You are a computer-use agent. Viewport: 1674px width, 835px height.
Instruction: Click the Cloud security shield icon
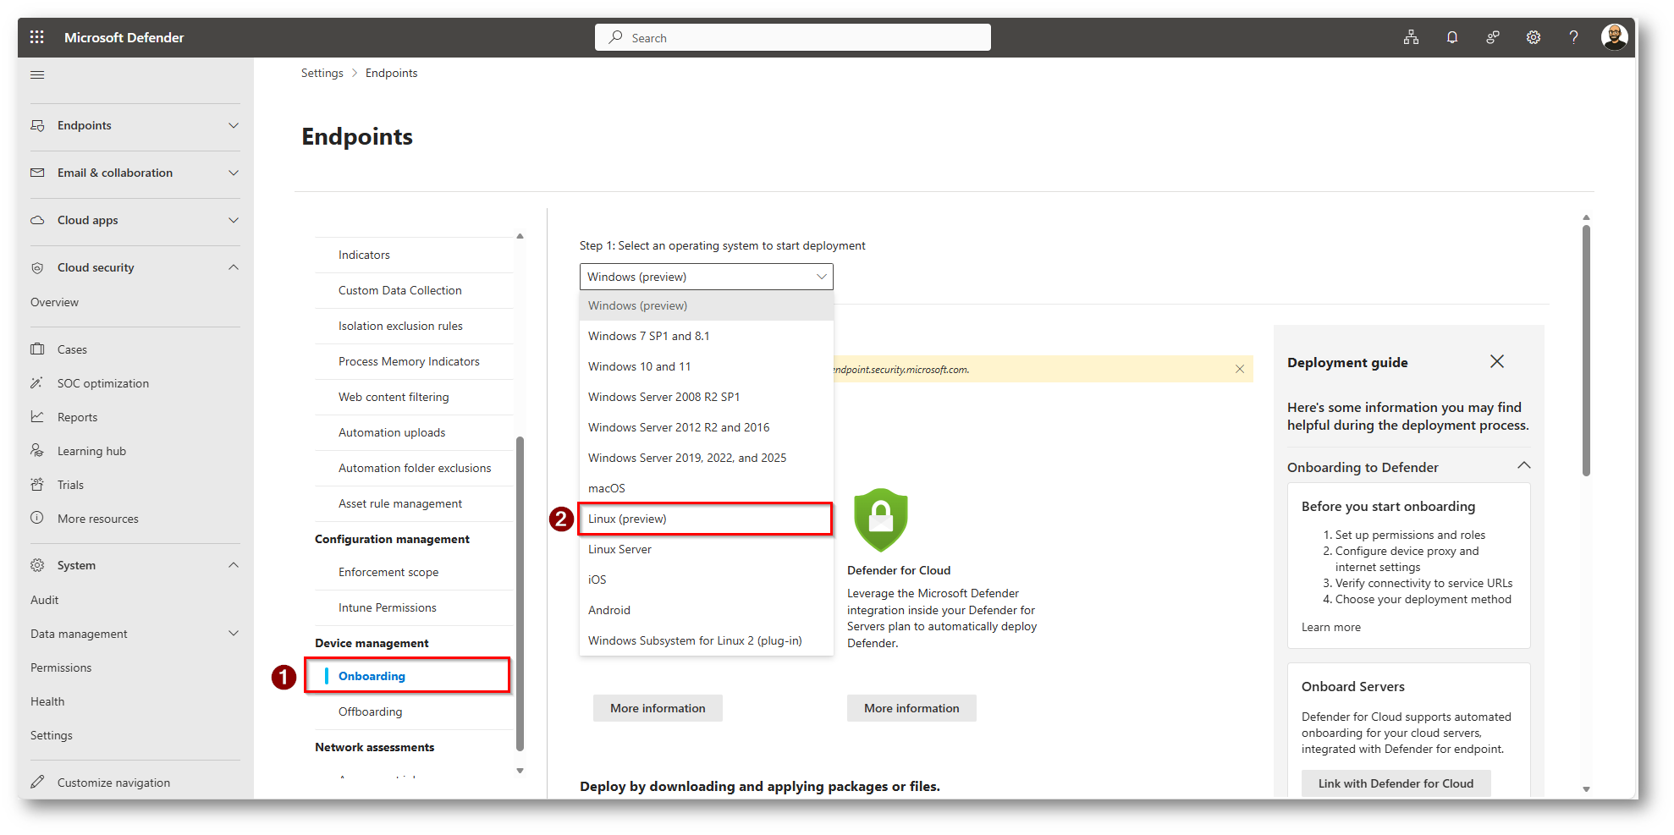(37, 267)
